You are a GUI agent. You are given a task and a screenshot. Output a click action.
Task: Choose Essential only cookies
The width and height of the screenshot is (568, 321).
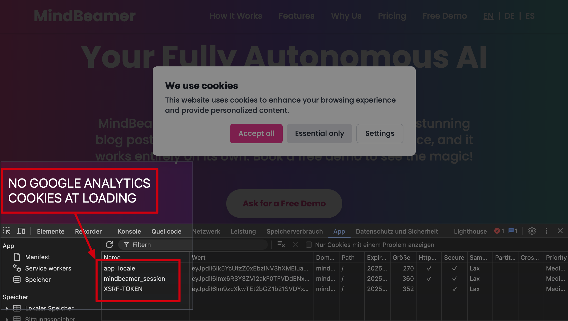click(319, 134)
